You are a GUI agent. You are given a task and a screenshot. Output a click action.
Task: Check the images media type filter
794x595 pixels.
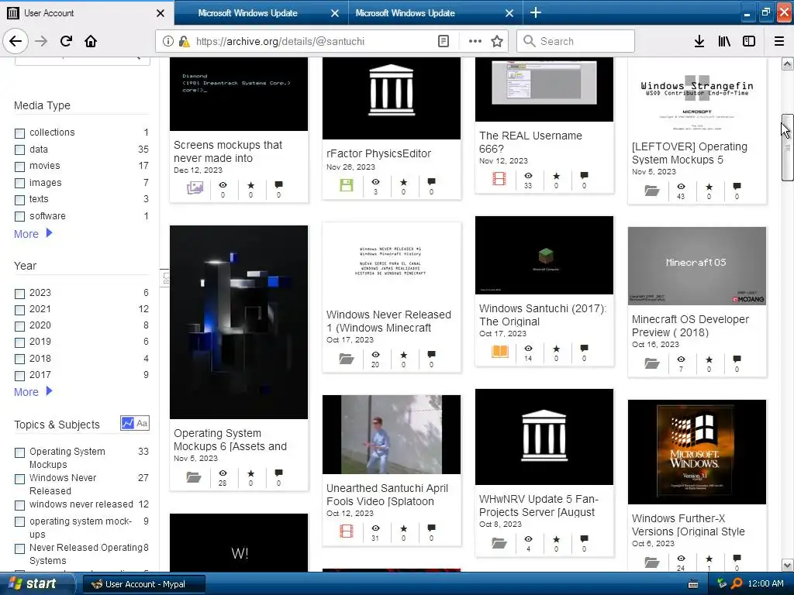click(19, 183)
